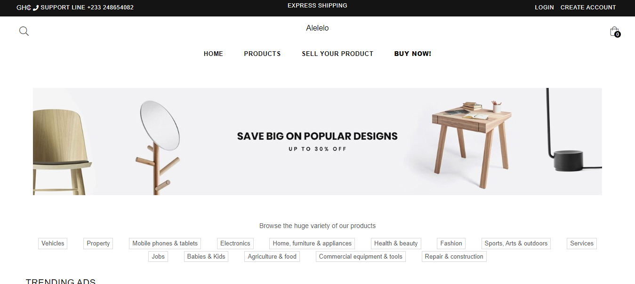635x284 pixels.
Task: Open the GH¢ currency selector
Action: pos(23,8)
